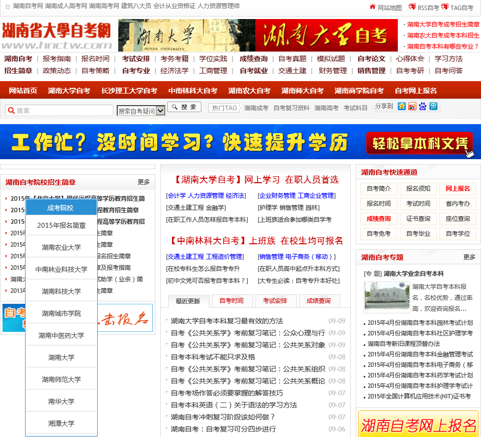Screen dimensions: 481x437
Task: Select 南华大学 in the popup list
Action: 61,401
